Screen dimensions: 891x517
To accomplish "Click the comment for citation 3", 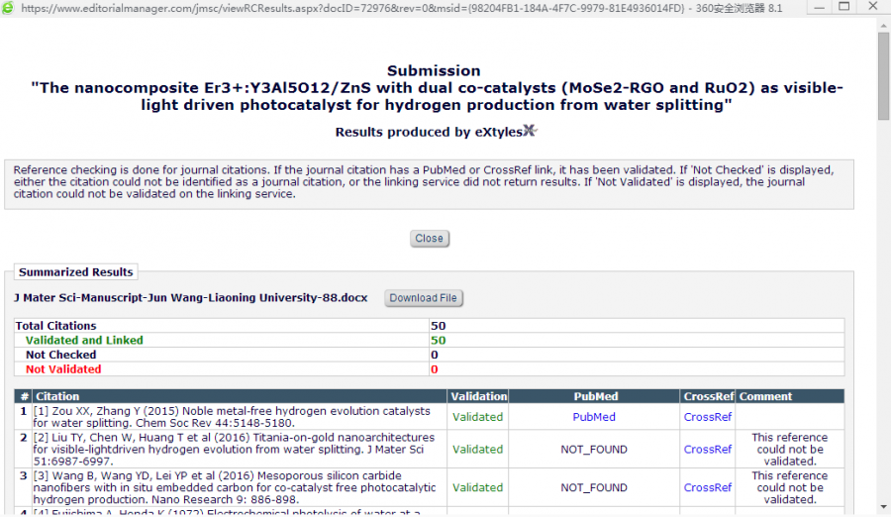I will click(x=790, y=487).
